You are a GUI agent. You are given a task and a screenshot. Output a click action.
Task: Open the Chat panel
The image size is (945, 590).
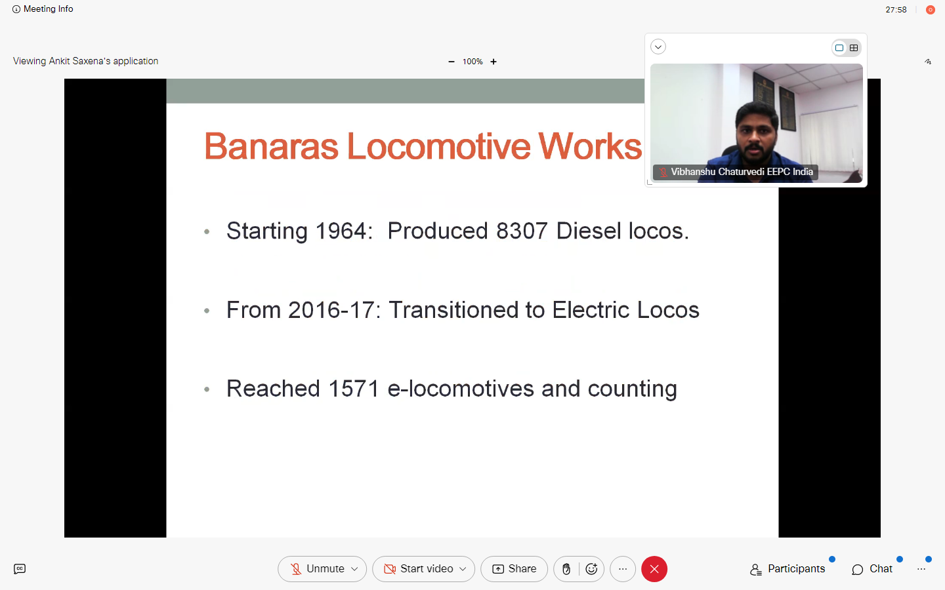[872, 569]
